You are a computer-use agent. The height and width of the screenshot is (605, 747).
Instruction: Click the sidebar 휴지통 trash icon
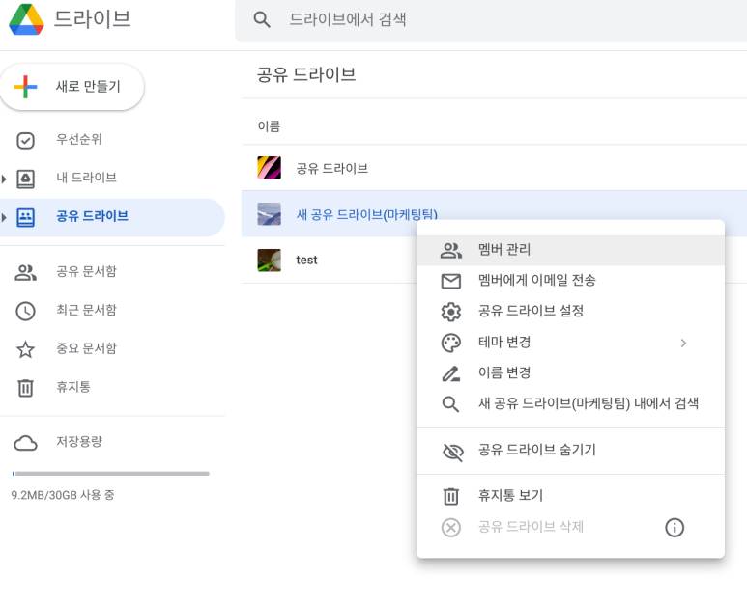pyautogui.click(x=26, y=388)
